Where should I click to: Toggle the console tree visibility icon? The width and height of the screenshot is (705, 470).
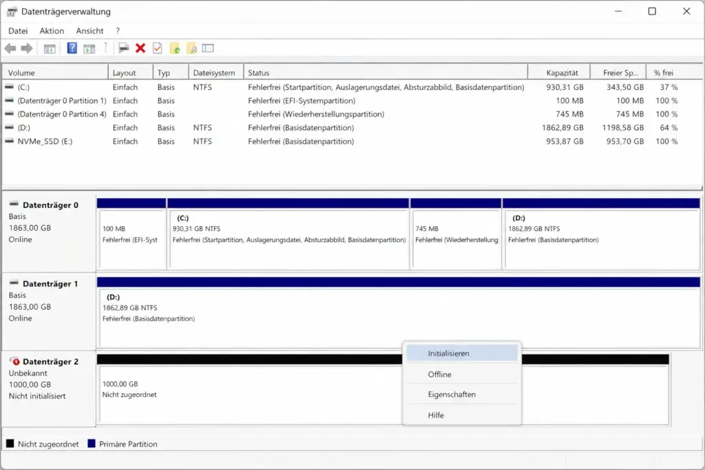[48, 47]
